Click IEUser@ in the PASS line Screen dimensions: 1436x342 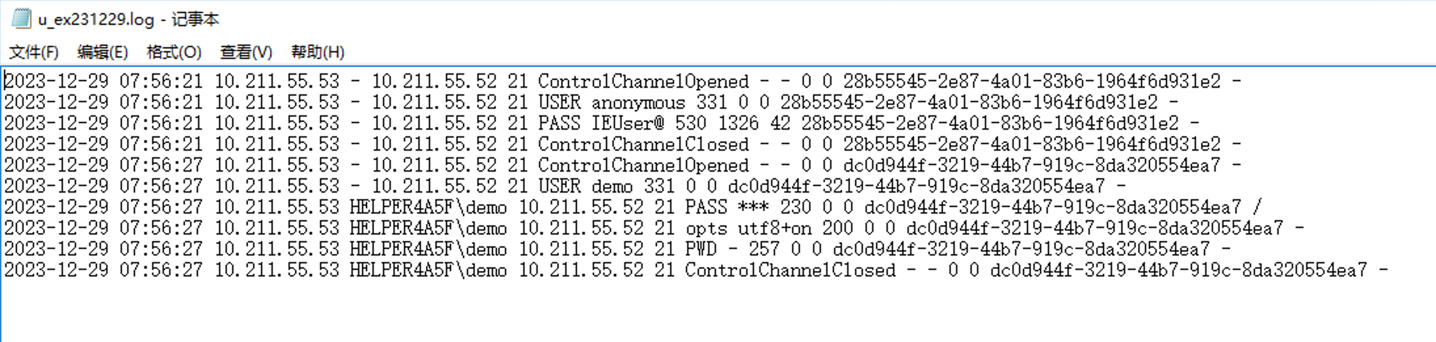(x=628, y=123)
